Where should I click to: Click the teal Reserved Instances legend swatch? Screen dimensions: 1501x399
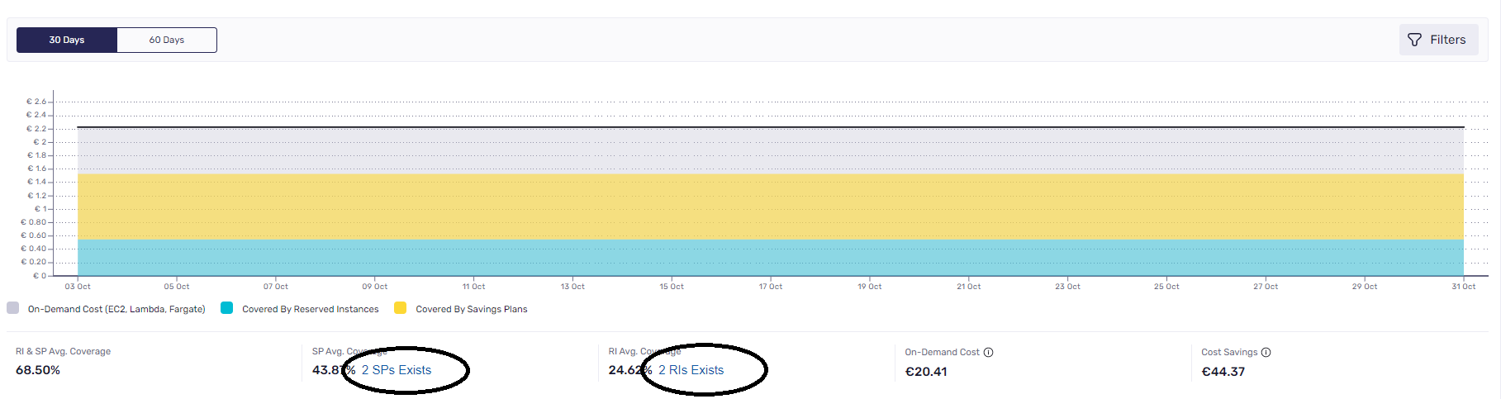227,308
